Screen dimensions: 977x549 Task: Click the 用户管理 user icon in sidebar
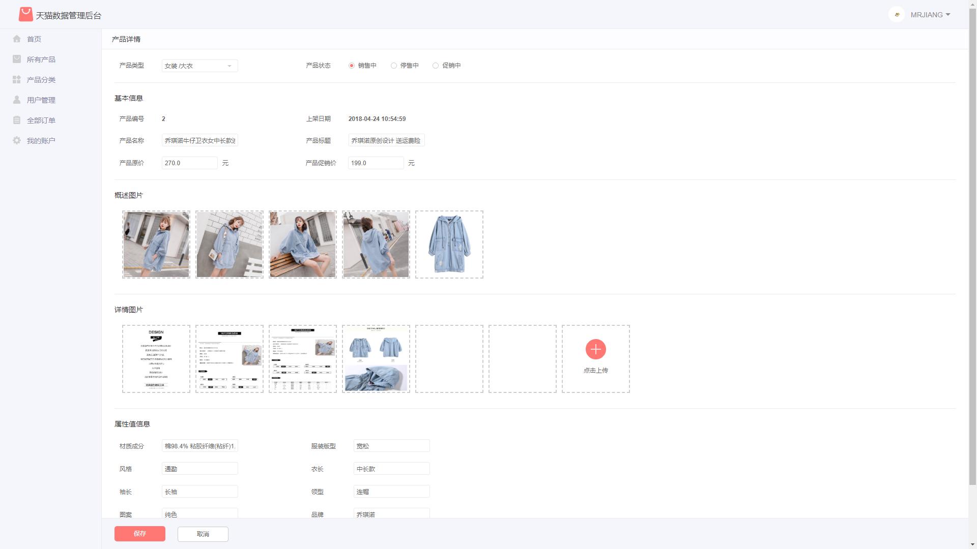click(x=17, y=100)
